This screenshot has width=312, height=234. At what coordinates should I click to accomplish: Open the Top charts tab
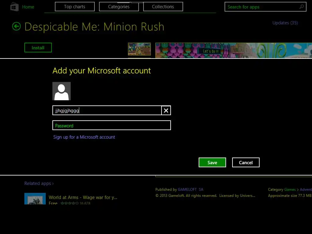click(x=75, y=7)
